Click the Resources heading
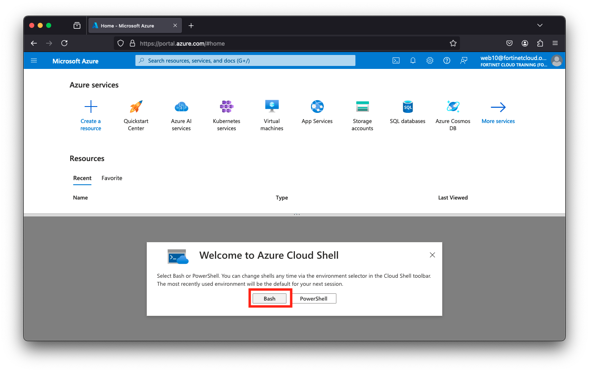Image resolution: width=589 pixels, height=372 pixels. click(x=87, y=159)
